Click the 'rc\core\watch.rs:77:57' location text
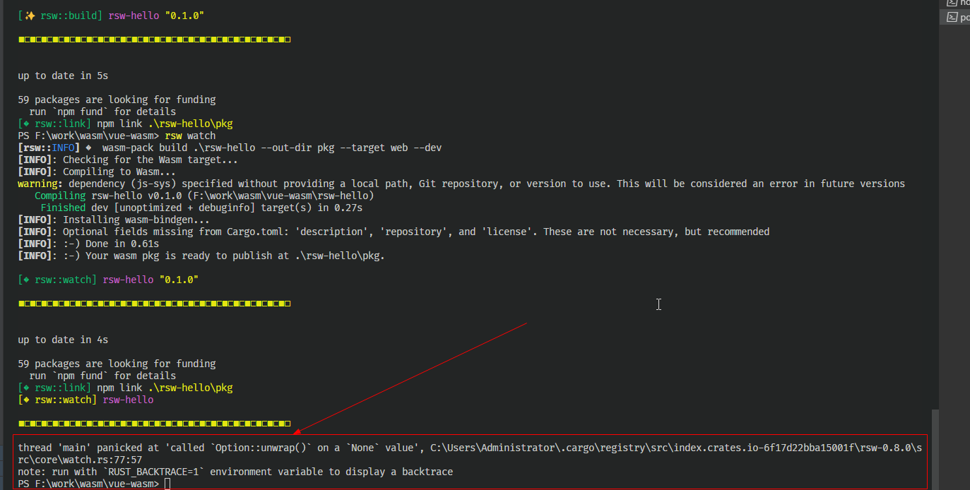Image resolution: width=970 pixels, height=490 pixels. [x=80, y=460]
